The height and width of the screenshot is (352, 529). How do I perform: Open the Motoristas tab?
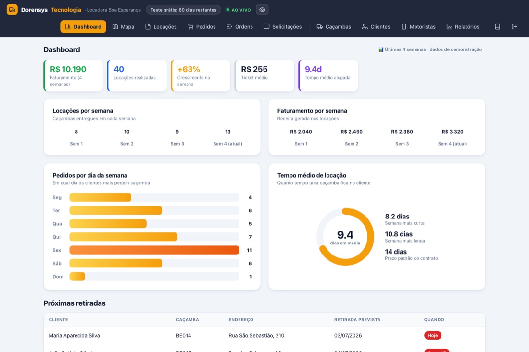tap(418, 26)
